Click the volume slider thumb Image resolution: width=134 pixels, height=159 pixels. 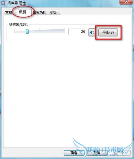tap(27, 31)
